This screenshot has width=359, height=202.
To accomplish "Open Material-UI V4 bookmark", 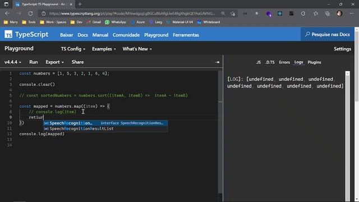I will (179, 22).
